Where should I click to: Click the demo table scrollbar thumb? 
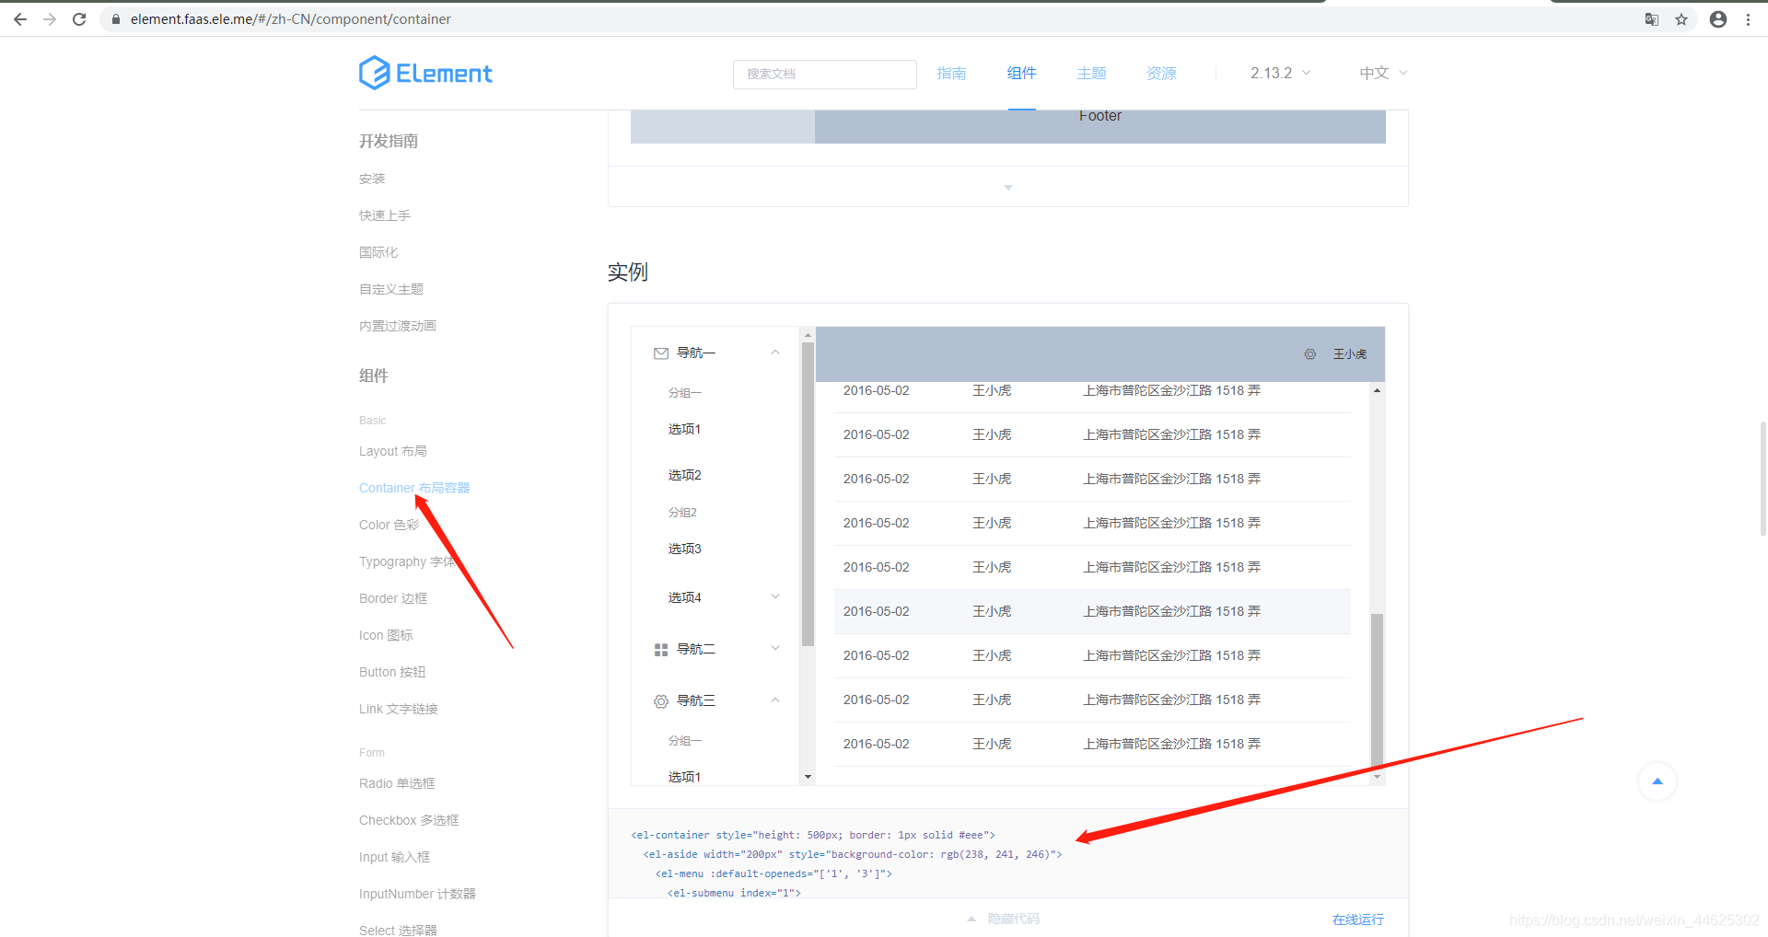coord(1377,690)
